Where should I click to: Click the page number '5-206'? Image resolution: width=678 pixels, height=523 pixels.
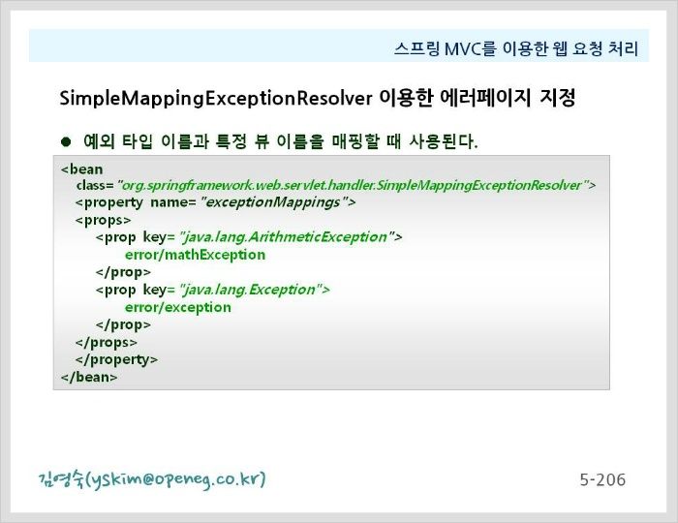click(x=602, y=479)
